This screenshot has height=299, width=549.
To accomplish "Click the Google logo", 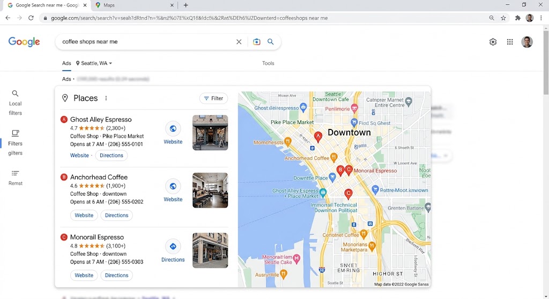I will [24, 42].
